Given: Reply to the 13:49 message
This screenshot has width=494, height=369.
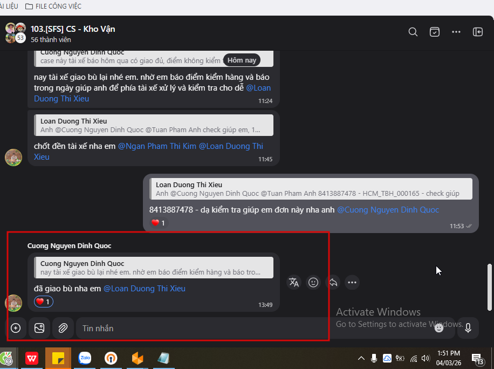Looking at the screenshot, I should coord(333,282).
